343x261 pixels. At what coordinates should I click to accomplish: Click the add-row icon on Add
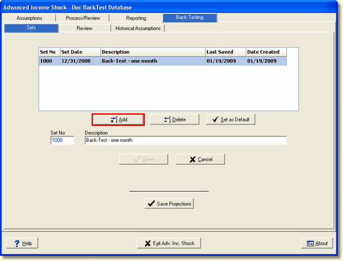[114, 120]
